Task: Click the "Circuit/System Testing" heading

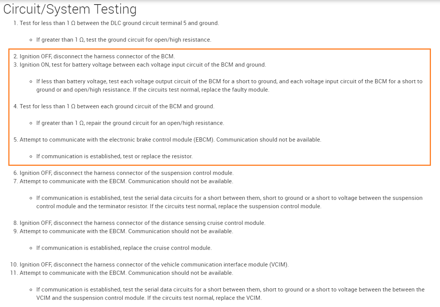Action: [x=70, y=9]
